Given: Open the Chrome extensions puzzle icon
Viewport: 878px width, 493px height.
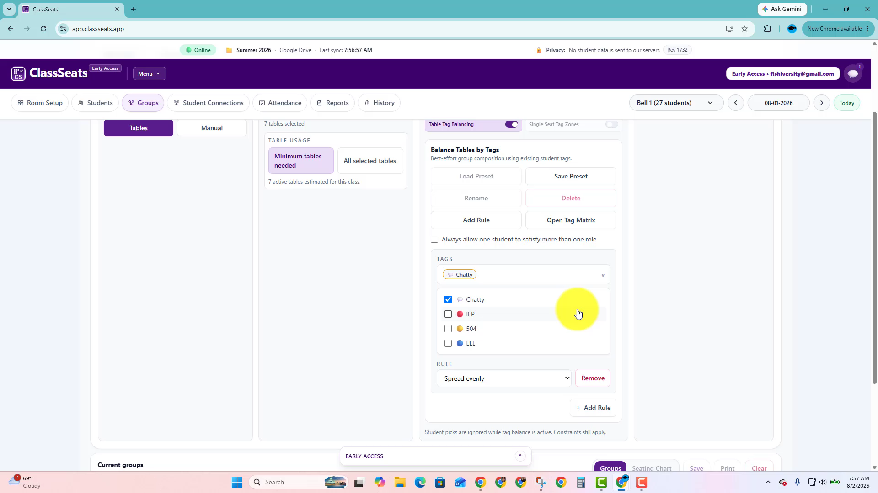Looking at the screenshot, I should coord(767,29).
